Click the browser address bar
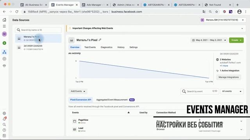250x140 pixels. click(x=112, y=12)
